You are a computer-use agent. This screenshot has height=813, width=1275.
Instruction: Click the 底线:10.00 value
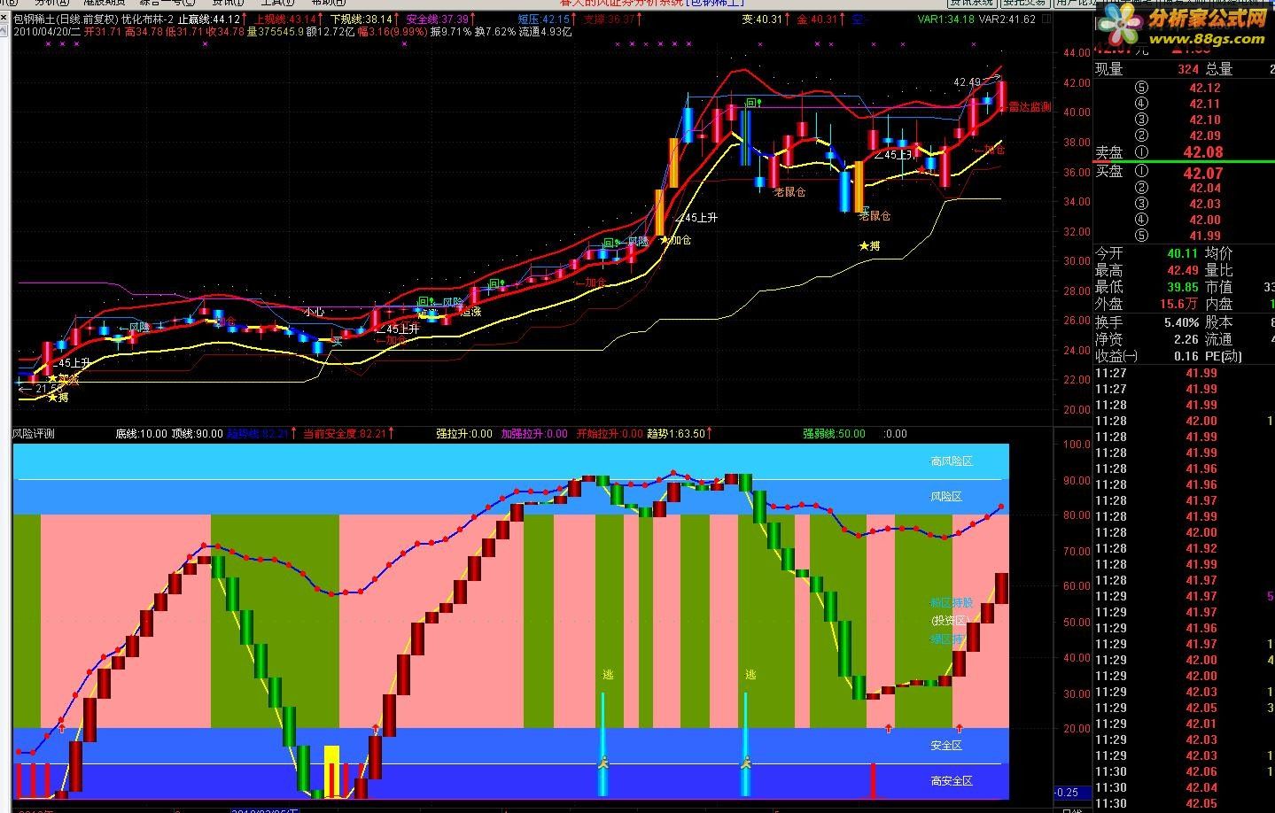[142, 434]
